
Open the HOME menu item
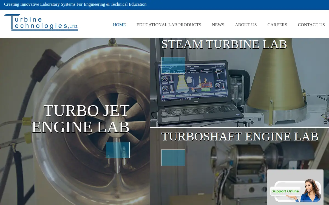point(119,25)
